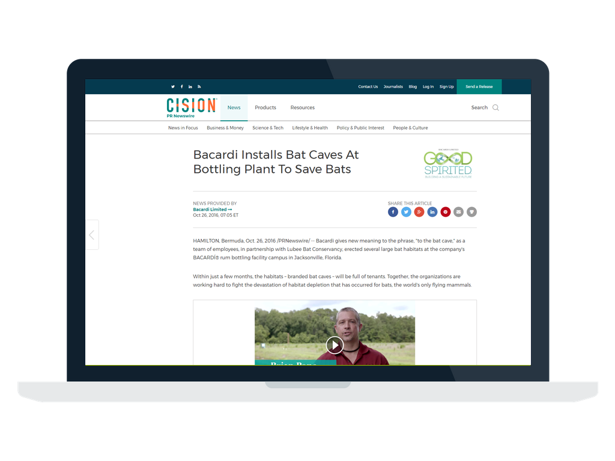Share the article on Facebook
Screen dimensions: 615x461
[393, 212]
